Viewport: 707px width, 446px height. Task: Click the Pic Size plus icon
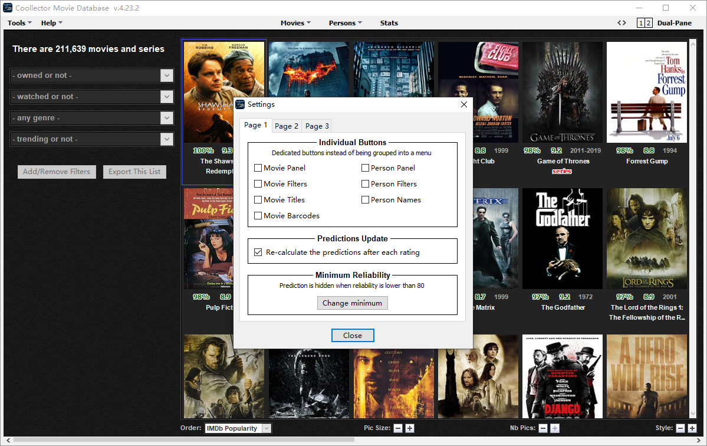pos(410,428)
